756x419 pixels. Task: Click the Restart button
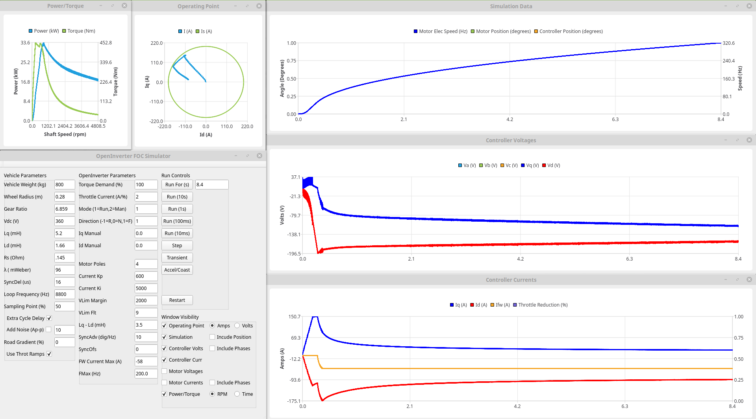click(x=177, y=300)
